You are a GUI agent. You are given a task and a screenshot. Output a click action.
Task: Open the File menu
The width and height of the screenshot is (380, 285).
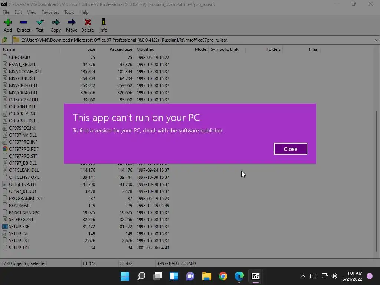point(6,12)
